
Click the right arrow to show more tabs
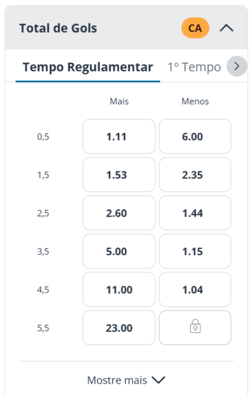tap(237, 66)
